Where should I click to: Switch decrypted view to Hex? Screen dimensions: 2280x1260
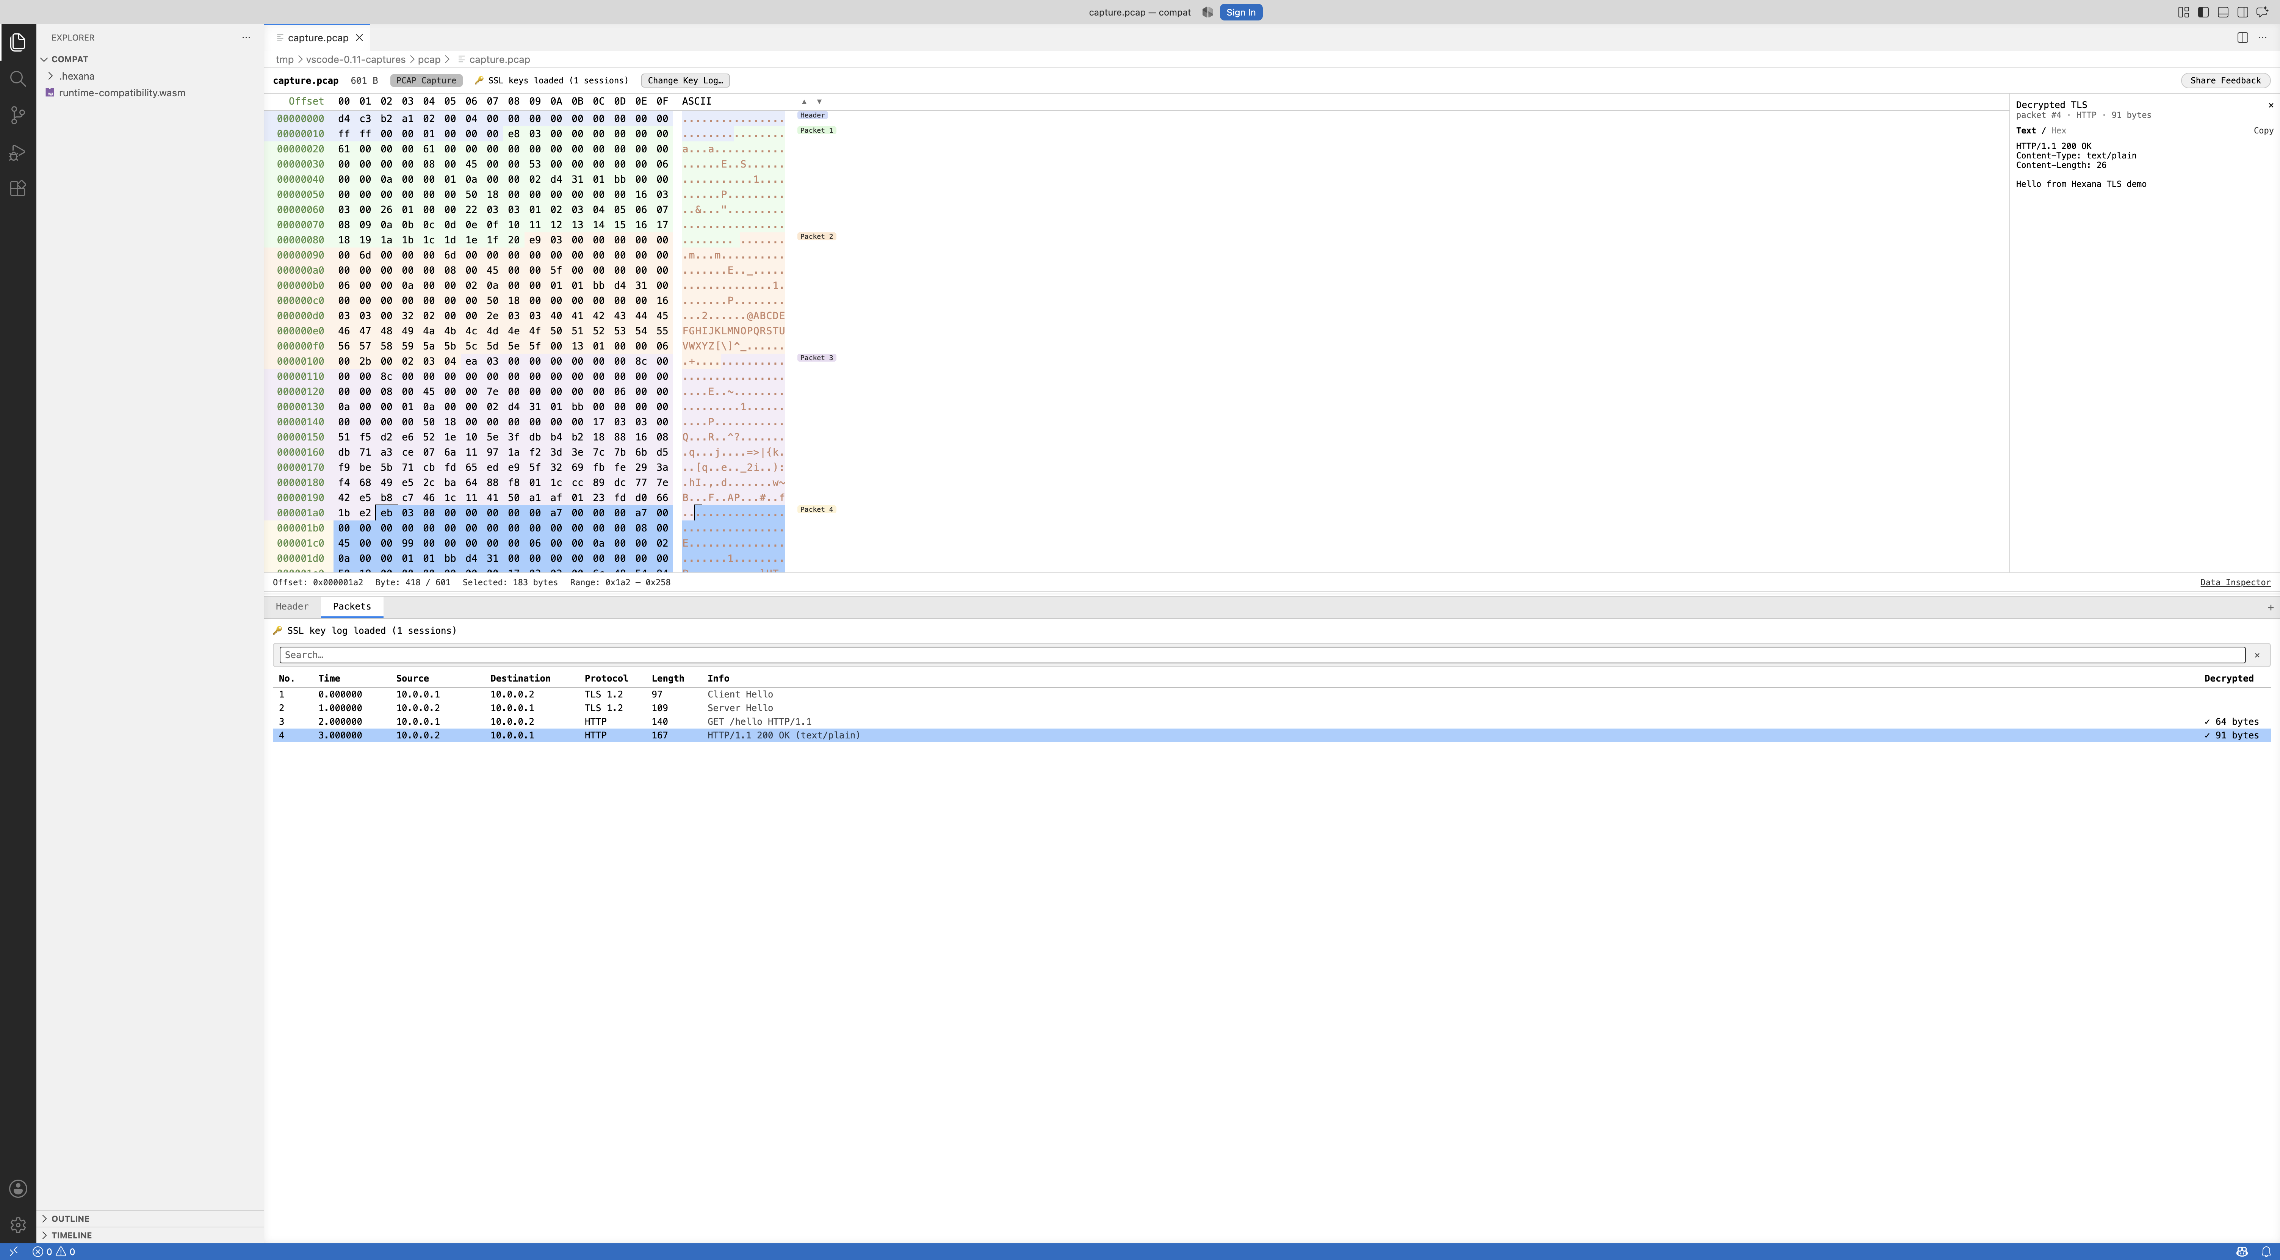[x=2059, y=131]
